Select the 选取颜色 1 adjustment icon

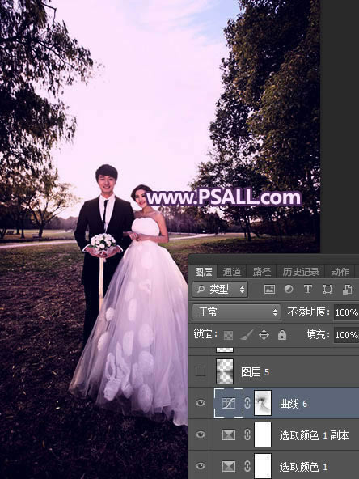point(229,466)
